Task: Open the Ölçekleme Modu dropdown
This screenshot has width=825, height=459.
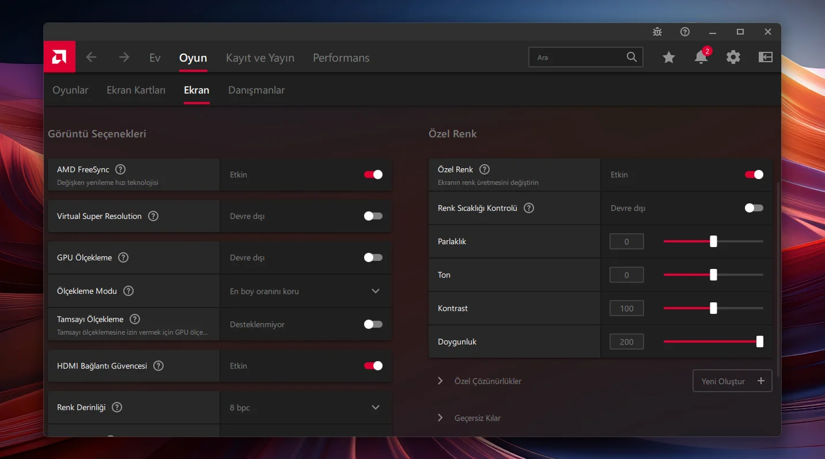Action: tap(305, 291)
